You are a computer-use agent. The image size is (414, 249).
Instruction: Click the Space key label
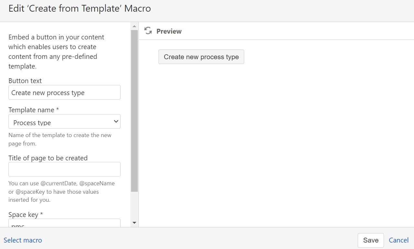[26, 215]
